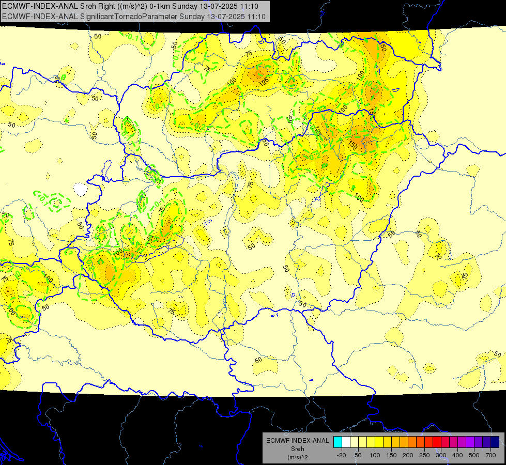Click the -20 tick label in the legend

coord(341,455)
